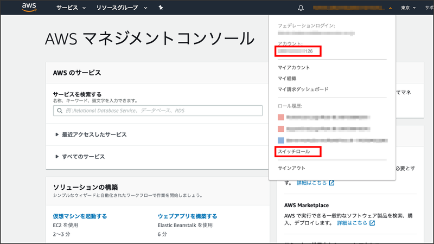Click AWS マネジメントコンソール page title

point(150,38)
